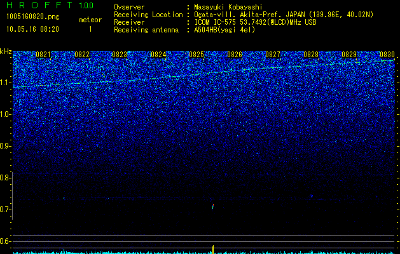Click the 0828 time marker
This screenshot has height=254, width=400.
(x=311, y=55)
